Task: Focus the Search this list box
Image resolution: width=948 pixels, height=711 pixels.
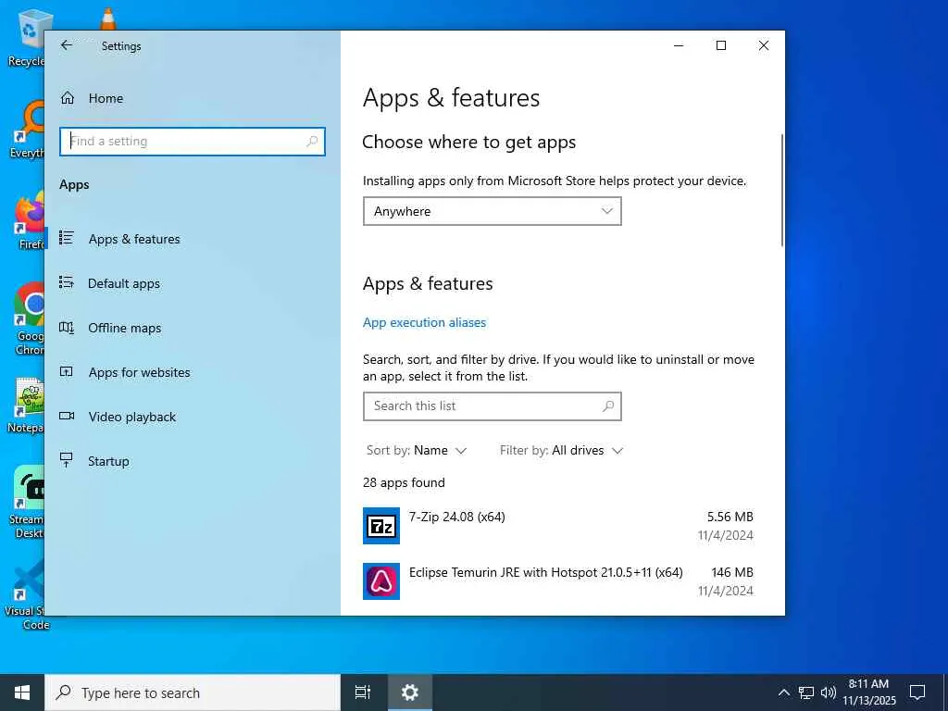Action: pos(493,406)
